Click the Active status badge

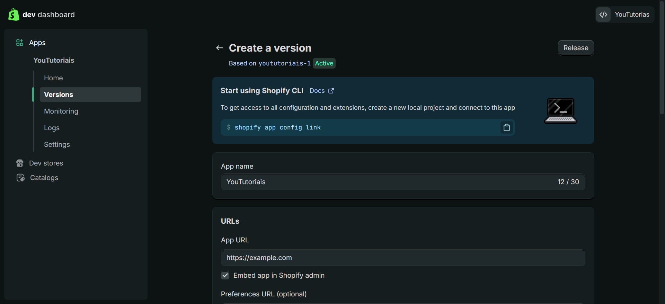[x=324, y=63]
